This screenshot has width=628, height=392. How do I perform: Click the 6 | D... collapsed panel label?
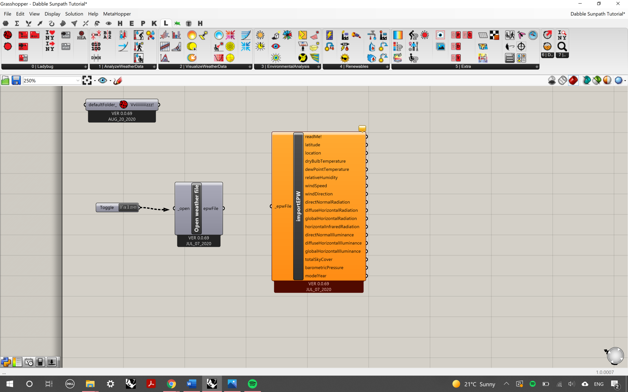pos(547,55)
